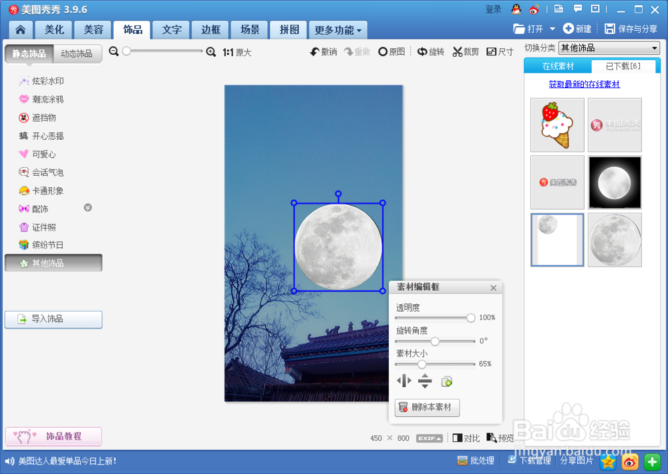
Task: Select the ice cream strawberry sticker
Action: (x=557, y=125)
